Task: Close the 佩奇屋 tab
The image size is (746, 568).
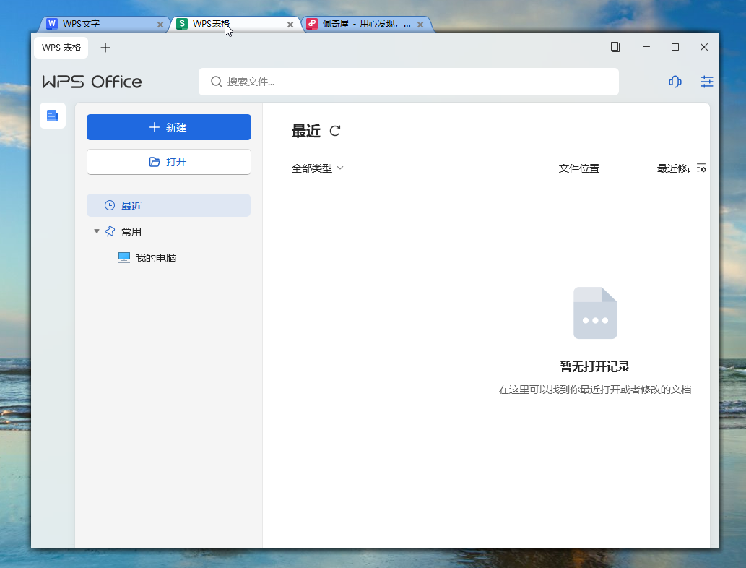Action: point(420,25)
